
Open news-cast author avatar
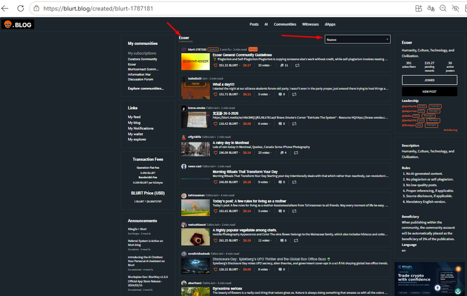pyautogui.click(x=184, y=166)
